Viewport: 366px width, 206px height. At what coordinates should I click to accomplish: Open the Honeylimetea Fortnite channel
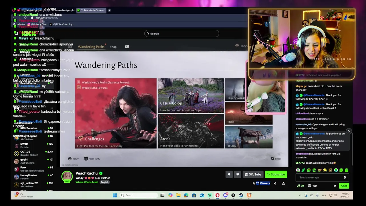tap(34, 177)
